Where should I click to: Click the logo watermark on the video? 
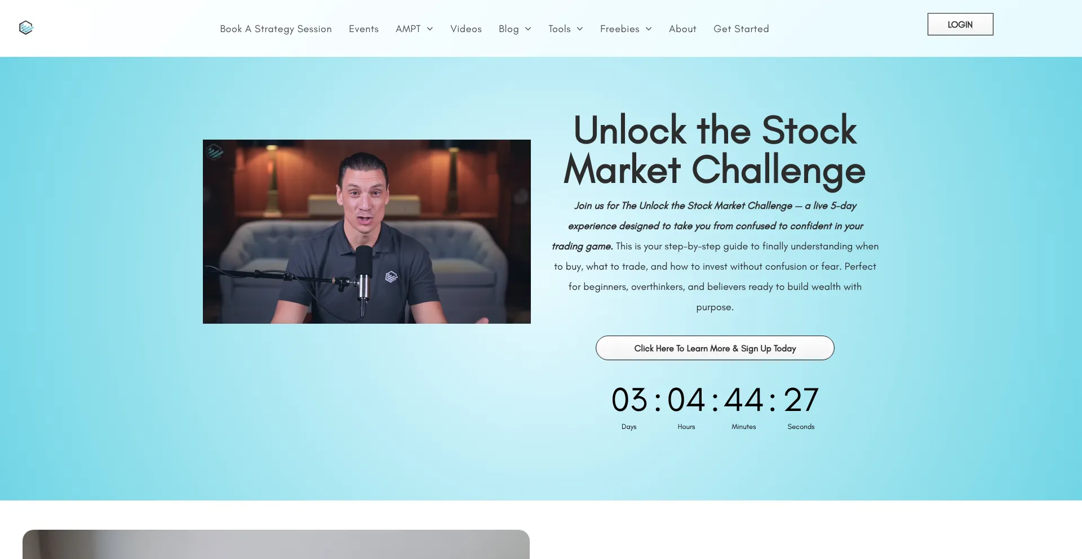tap(215, 151)
